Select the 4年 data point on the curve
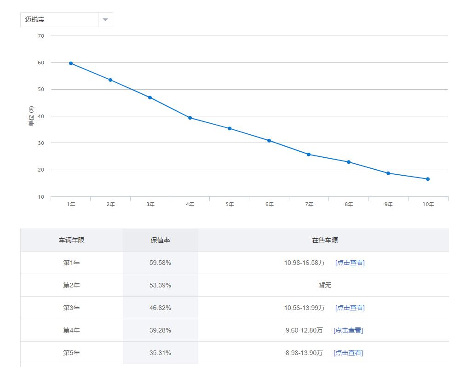The height and width of the screenshot is (367, 449). (x=190, y=118)
